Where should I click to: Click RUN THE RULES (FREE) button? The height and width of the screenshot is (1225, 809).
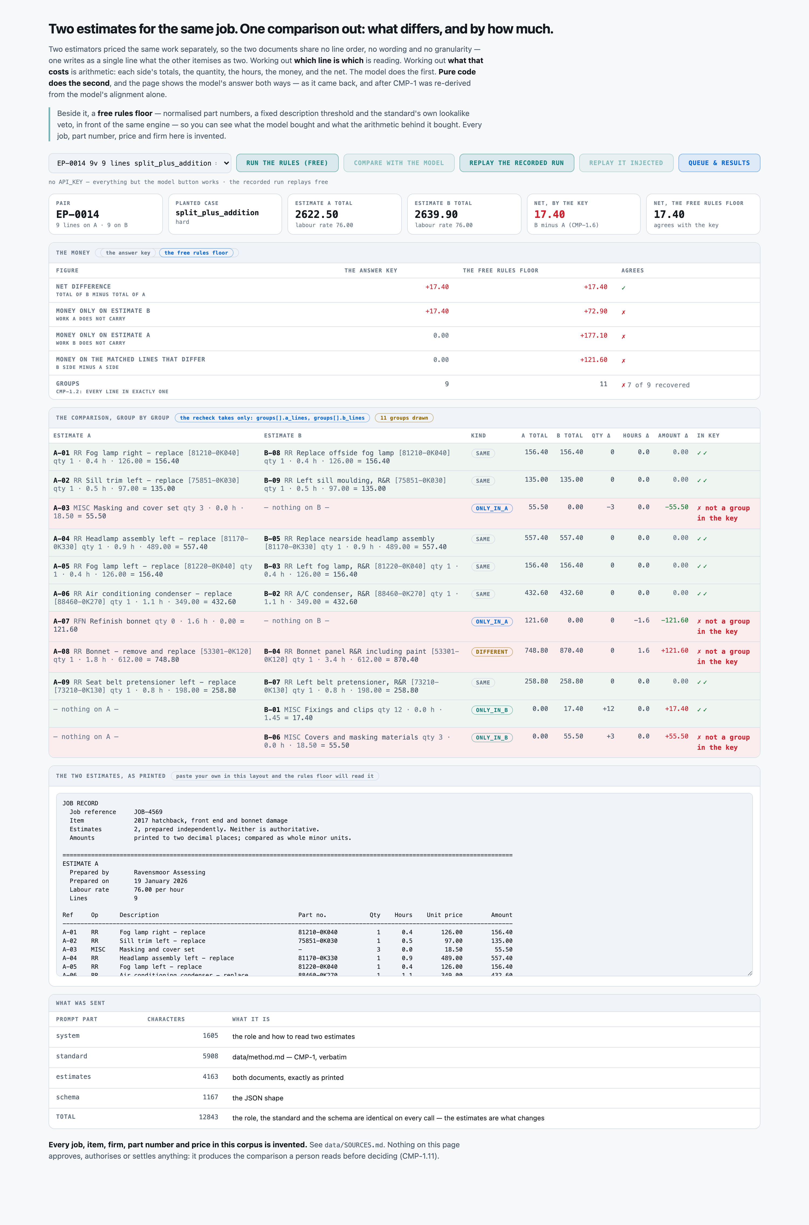pos(287,163)
